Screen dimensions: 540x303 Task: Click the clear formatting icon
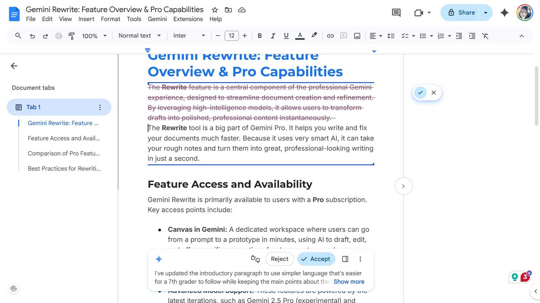point(485,36)
